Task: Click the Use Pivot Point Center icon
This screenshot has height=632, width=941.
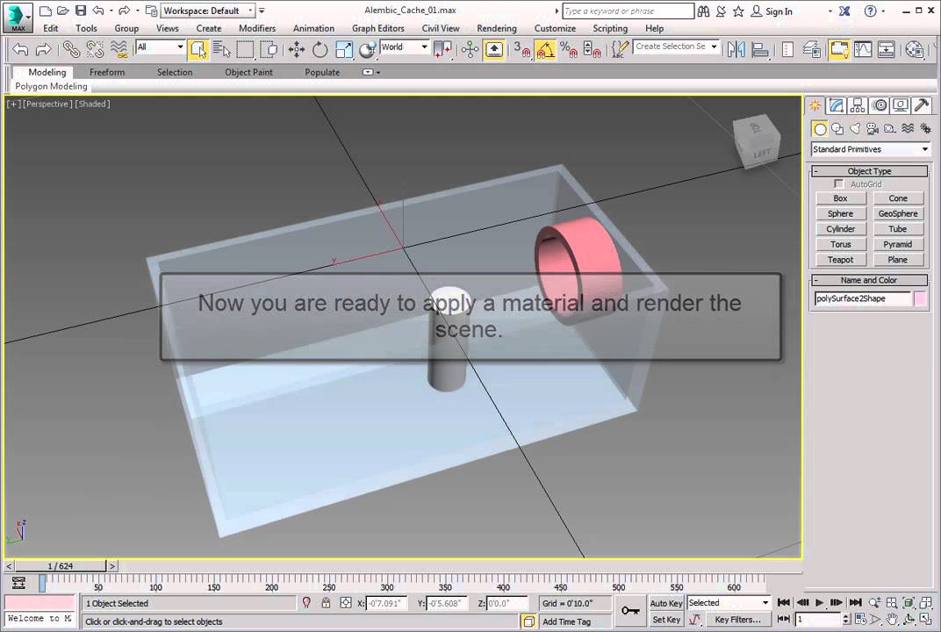Action: tap(442, 49)
